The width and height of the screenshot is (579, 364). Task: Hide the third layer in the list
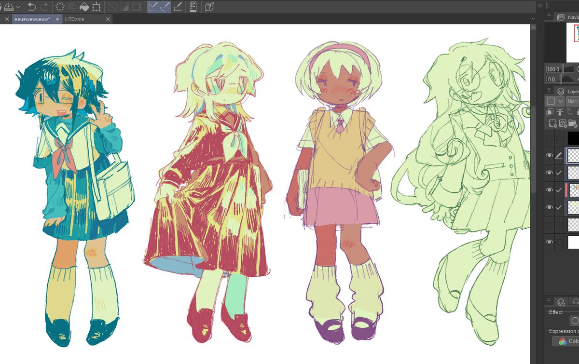click(x=549, y=173)
